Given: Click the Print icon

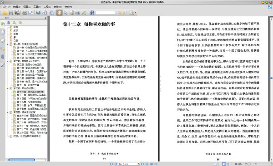Looking at the screenshot, I should (25, 13).
